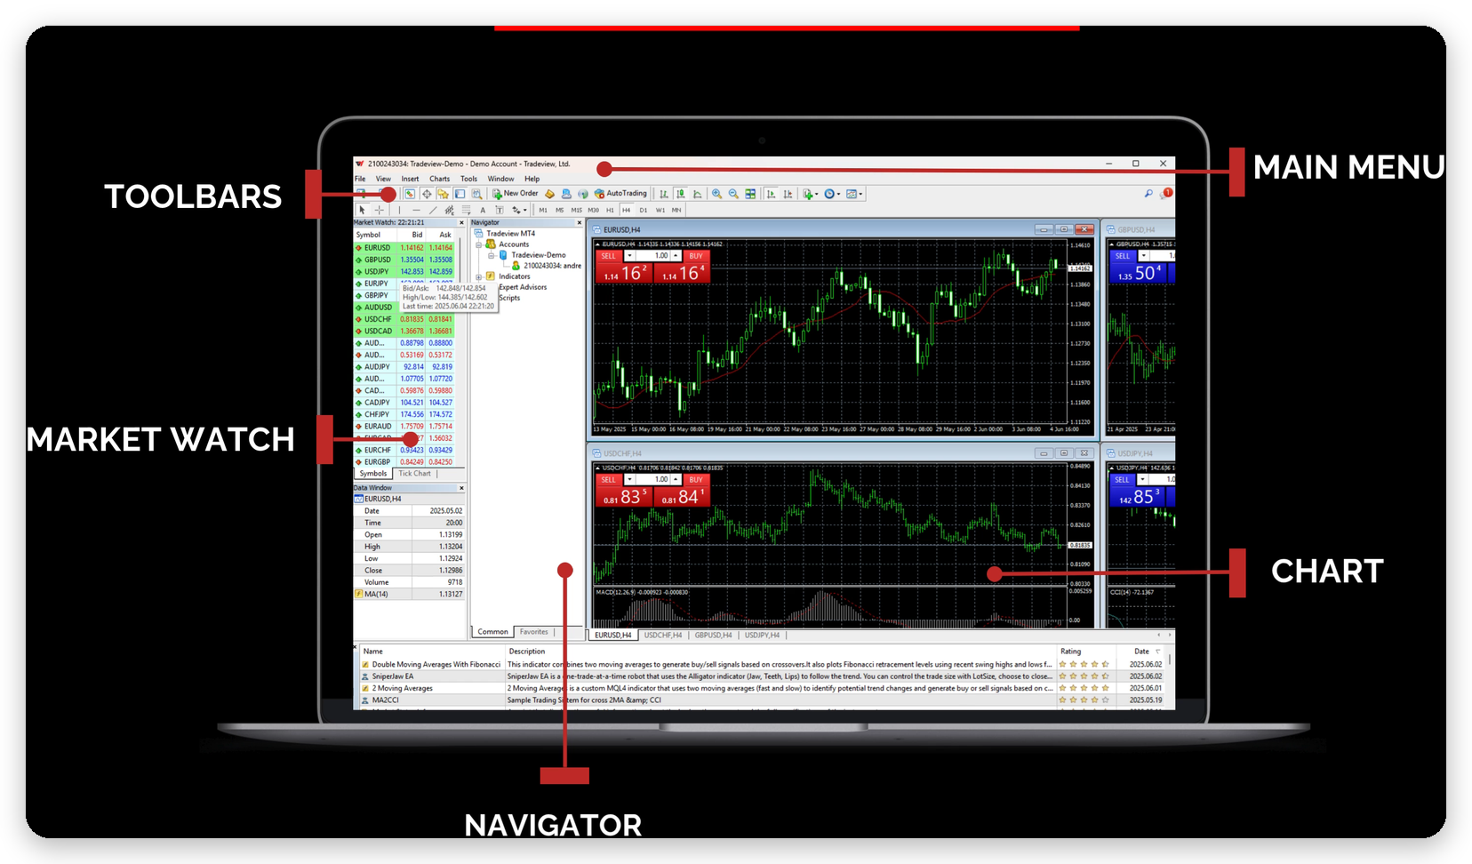This screenshot has height=864, width=1472.
Task: Click the Zoom In magnifier icon
Action: (x=716, y=194)
